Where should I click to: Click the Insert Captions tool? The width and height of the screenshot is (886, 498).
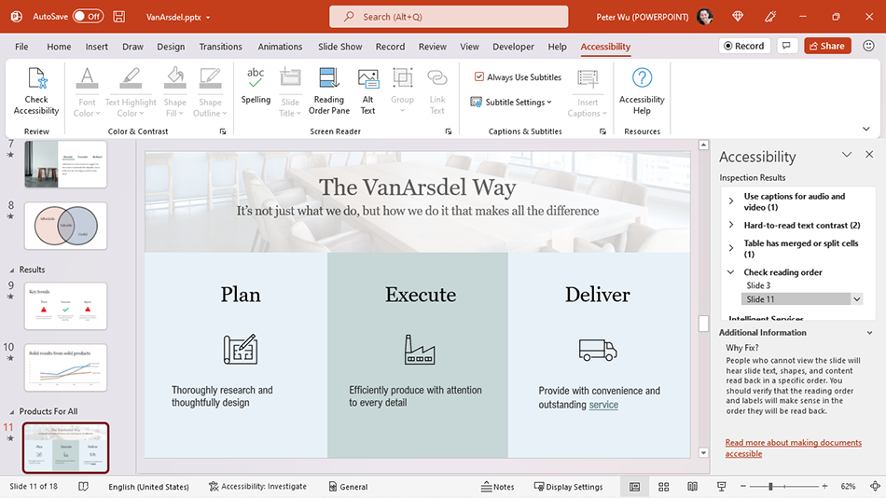coord(587,93)
